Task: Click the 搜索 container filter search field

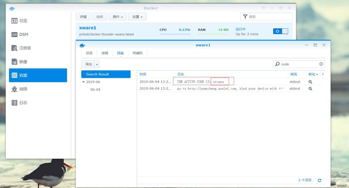Action: 269,17
